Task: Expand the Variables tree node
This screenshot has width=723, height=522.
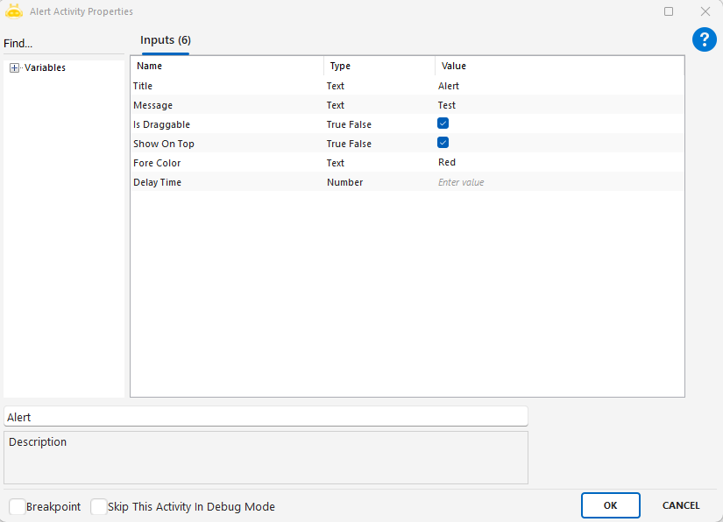Action: click(x=14, y=68)
